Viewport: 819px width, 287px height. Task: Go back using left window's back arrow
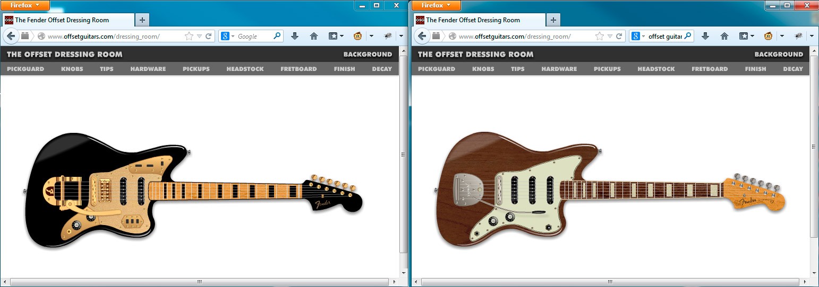pos(11,36)
